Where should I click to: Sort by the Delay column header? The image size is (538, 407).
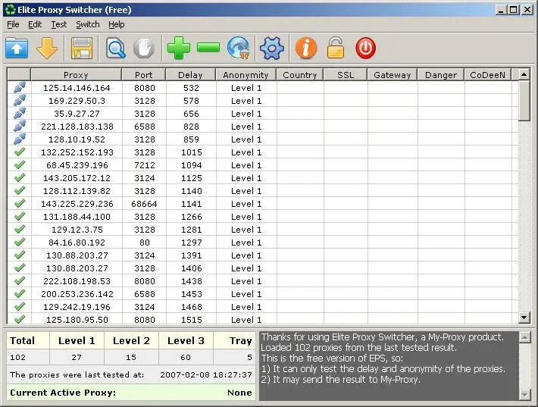(x=191, y=75)
